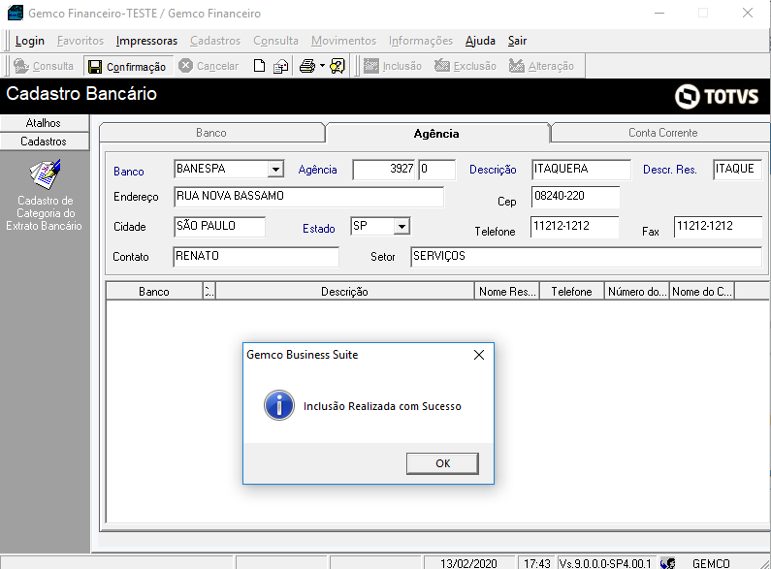The height and width of the screenshot is (569, 771).
Task: Click the printer icon
Action: [307, 66]
